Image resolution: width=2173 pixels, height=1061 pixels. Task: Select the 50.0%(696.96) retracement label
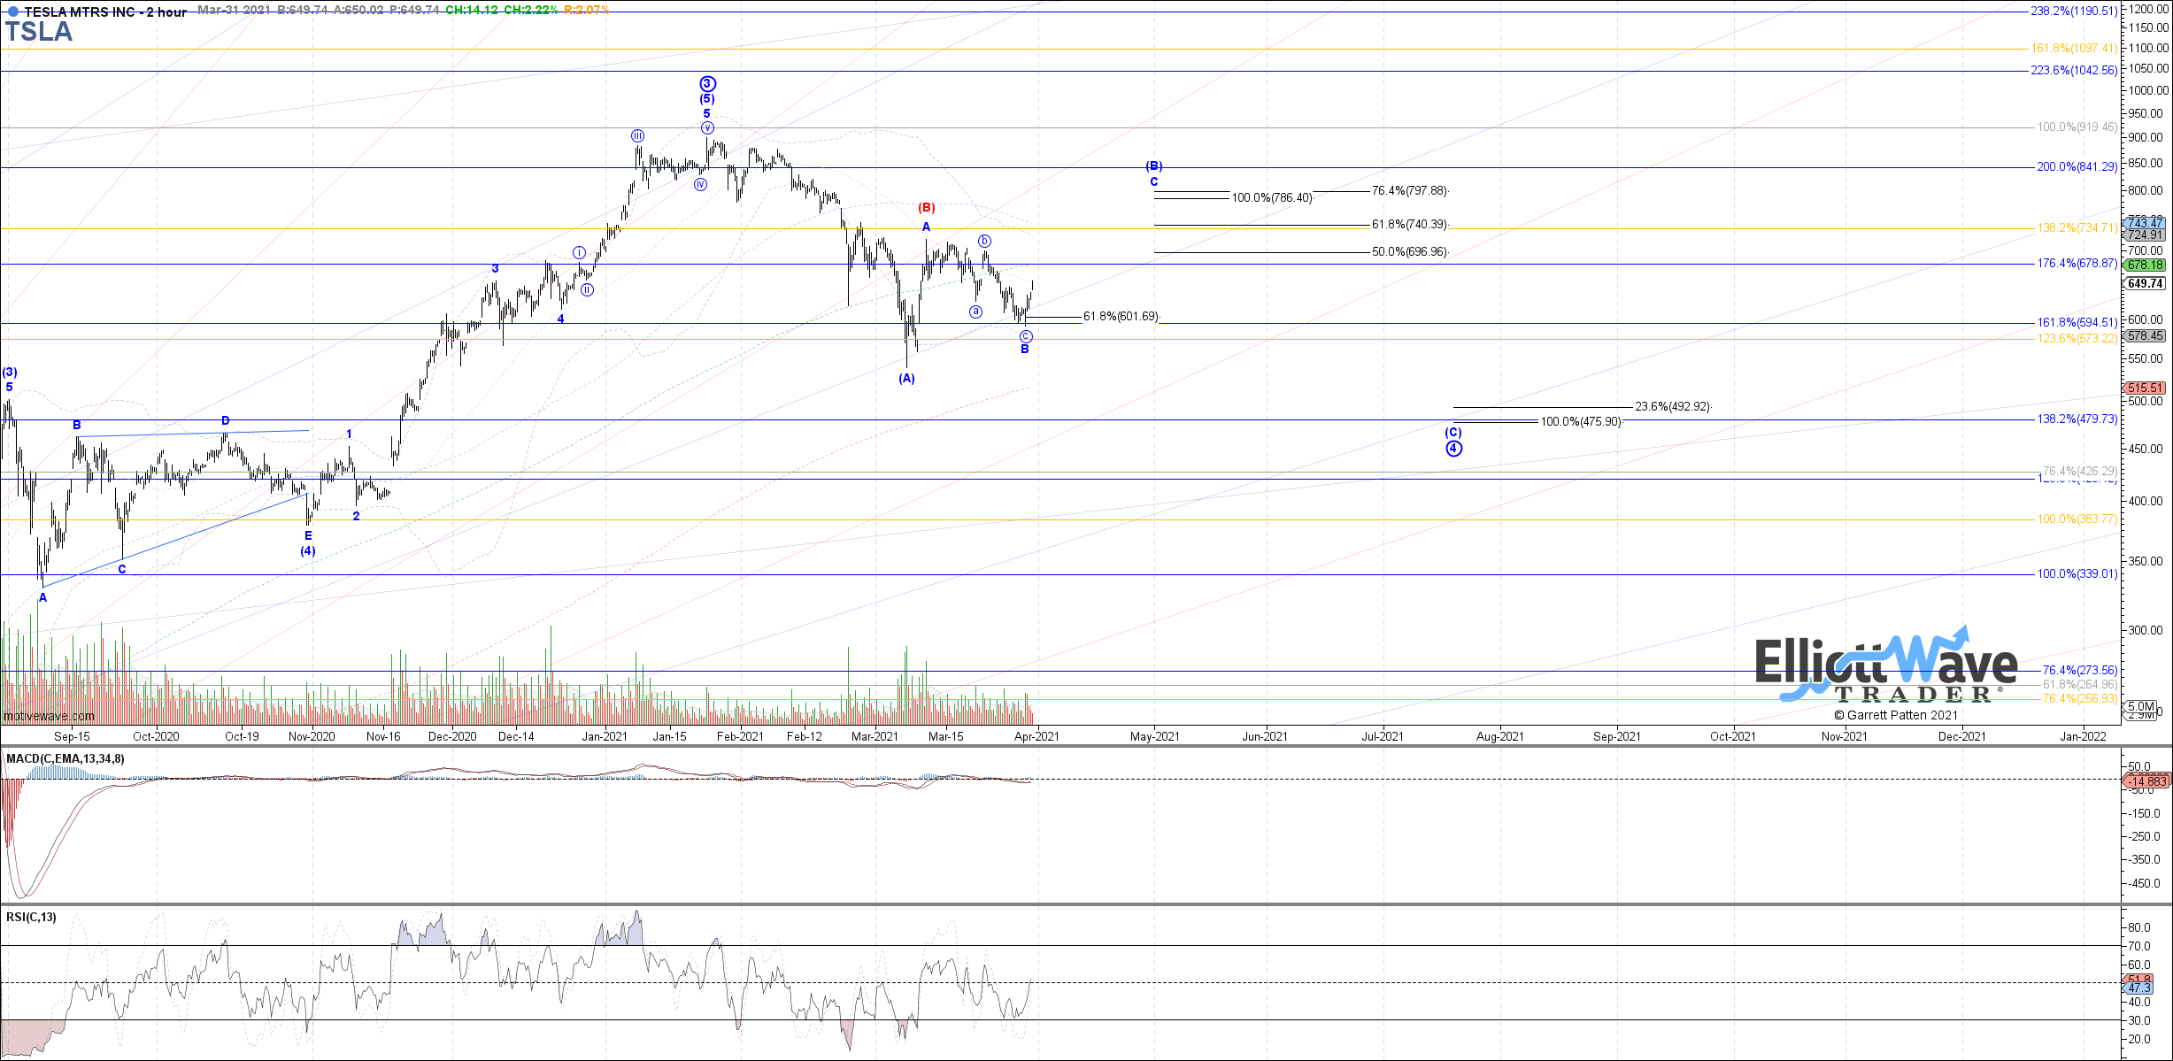click(1409, 252)
